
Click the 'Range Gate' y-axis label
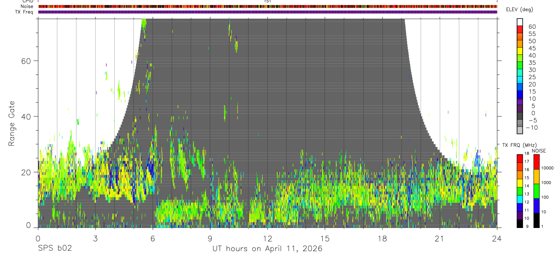point(12,123)
